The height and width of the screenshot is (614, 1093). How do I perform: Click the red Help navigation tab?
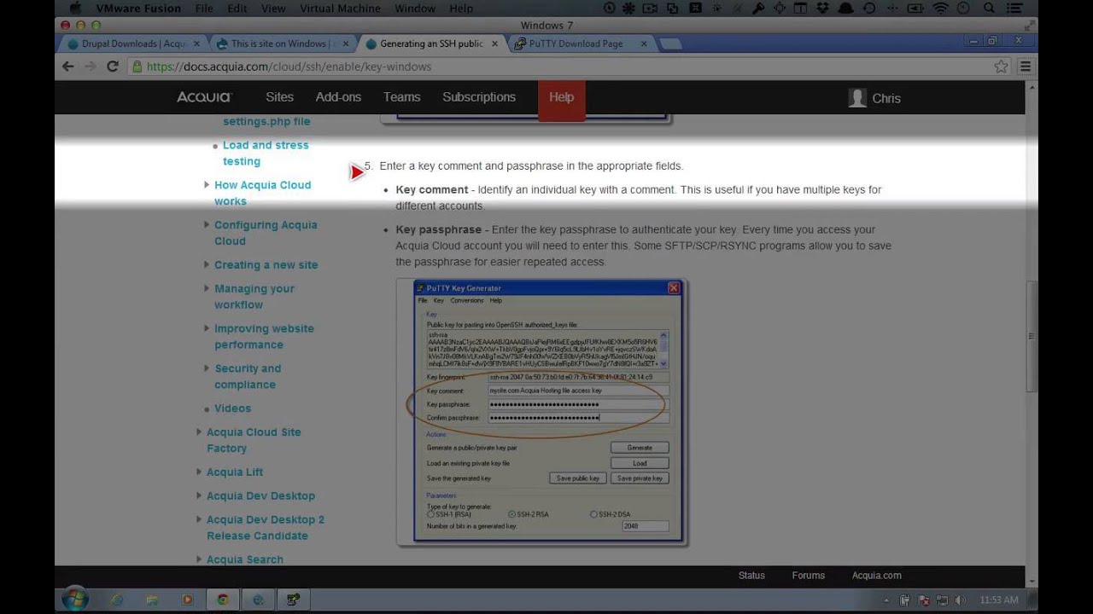click(561, 99)
